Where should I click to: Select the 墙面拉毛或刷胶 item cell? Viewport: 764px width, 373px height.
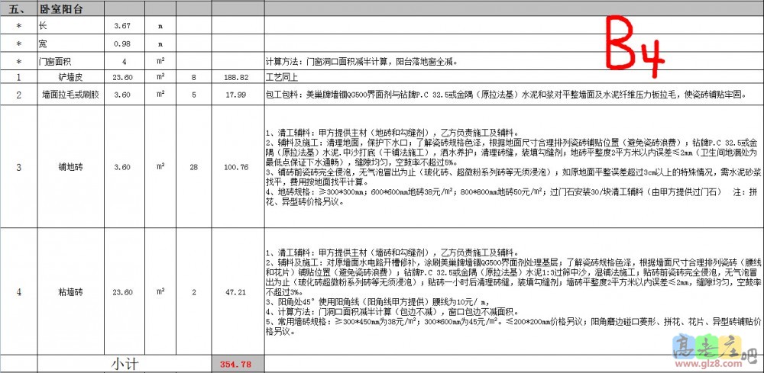(69, 95)
